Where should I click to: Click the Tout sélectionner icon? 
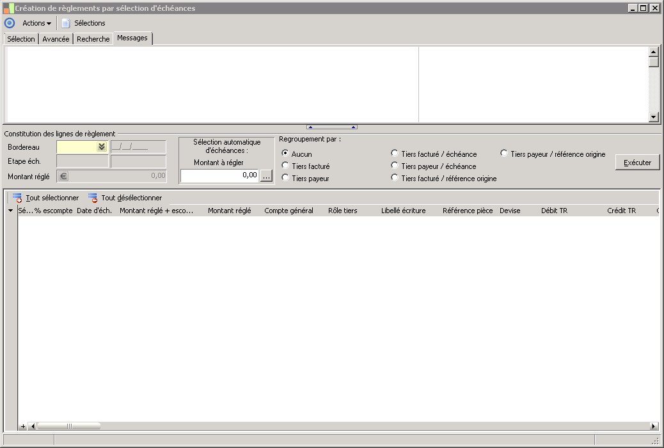[x=17, y=198]
